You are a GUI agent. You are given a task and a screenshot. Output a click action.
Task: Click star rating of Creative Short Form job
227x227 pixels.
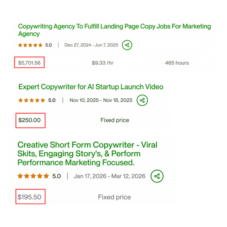(33, 176)
